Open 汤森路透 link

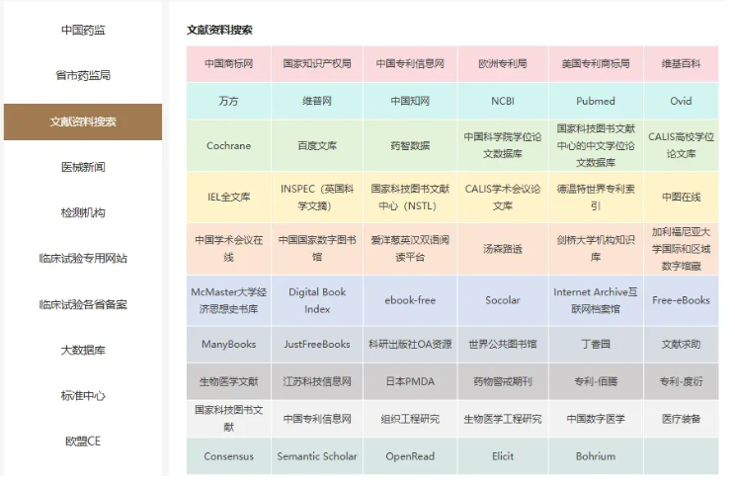(x=509, y=252)
